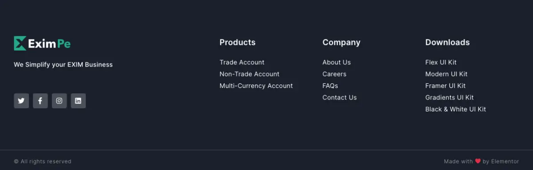Open the Non-Trade Account link
The image size is (533, 170).
pos(250,74)
